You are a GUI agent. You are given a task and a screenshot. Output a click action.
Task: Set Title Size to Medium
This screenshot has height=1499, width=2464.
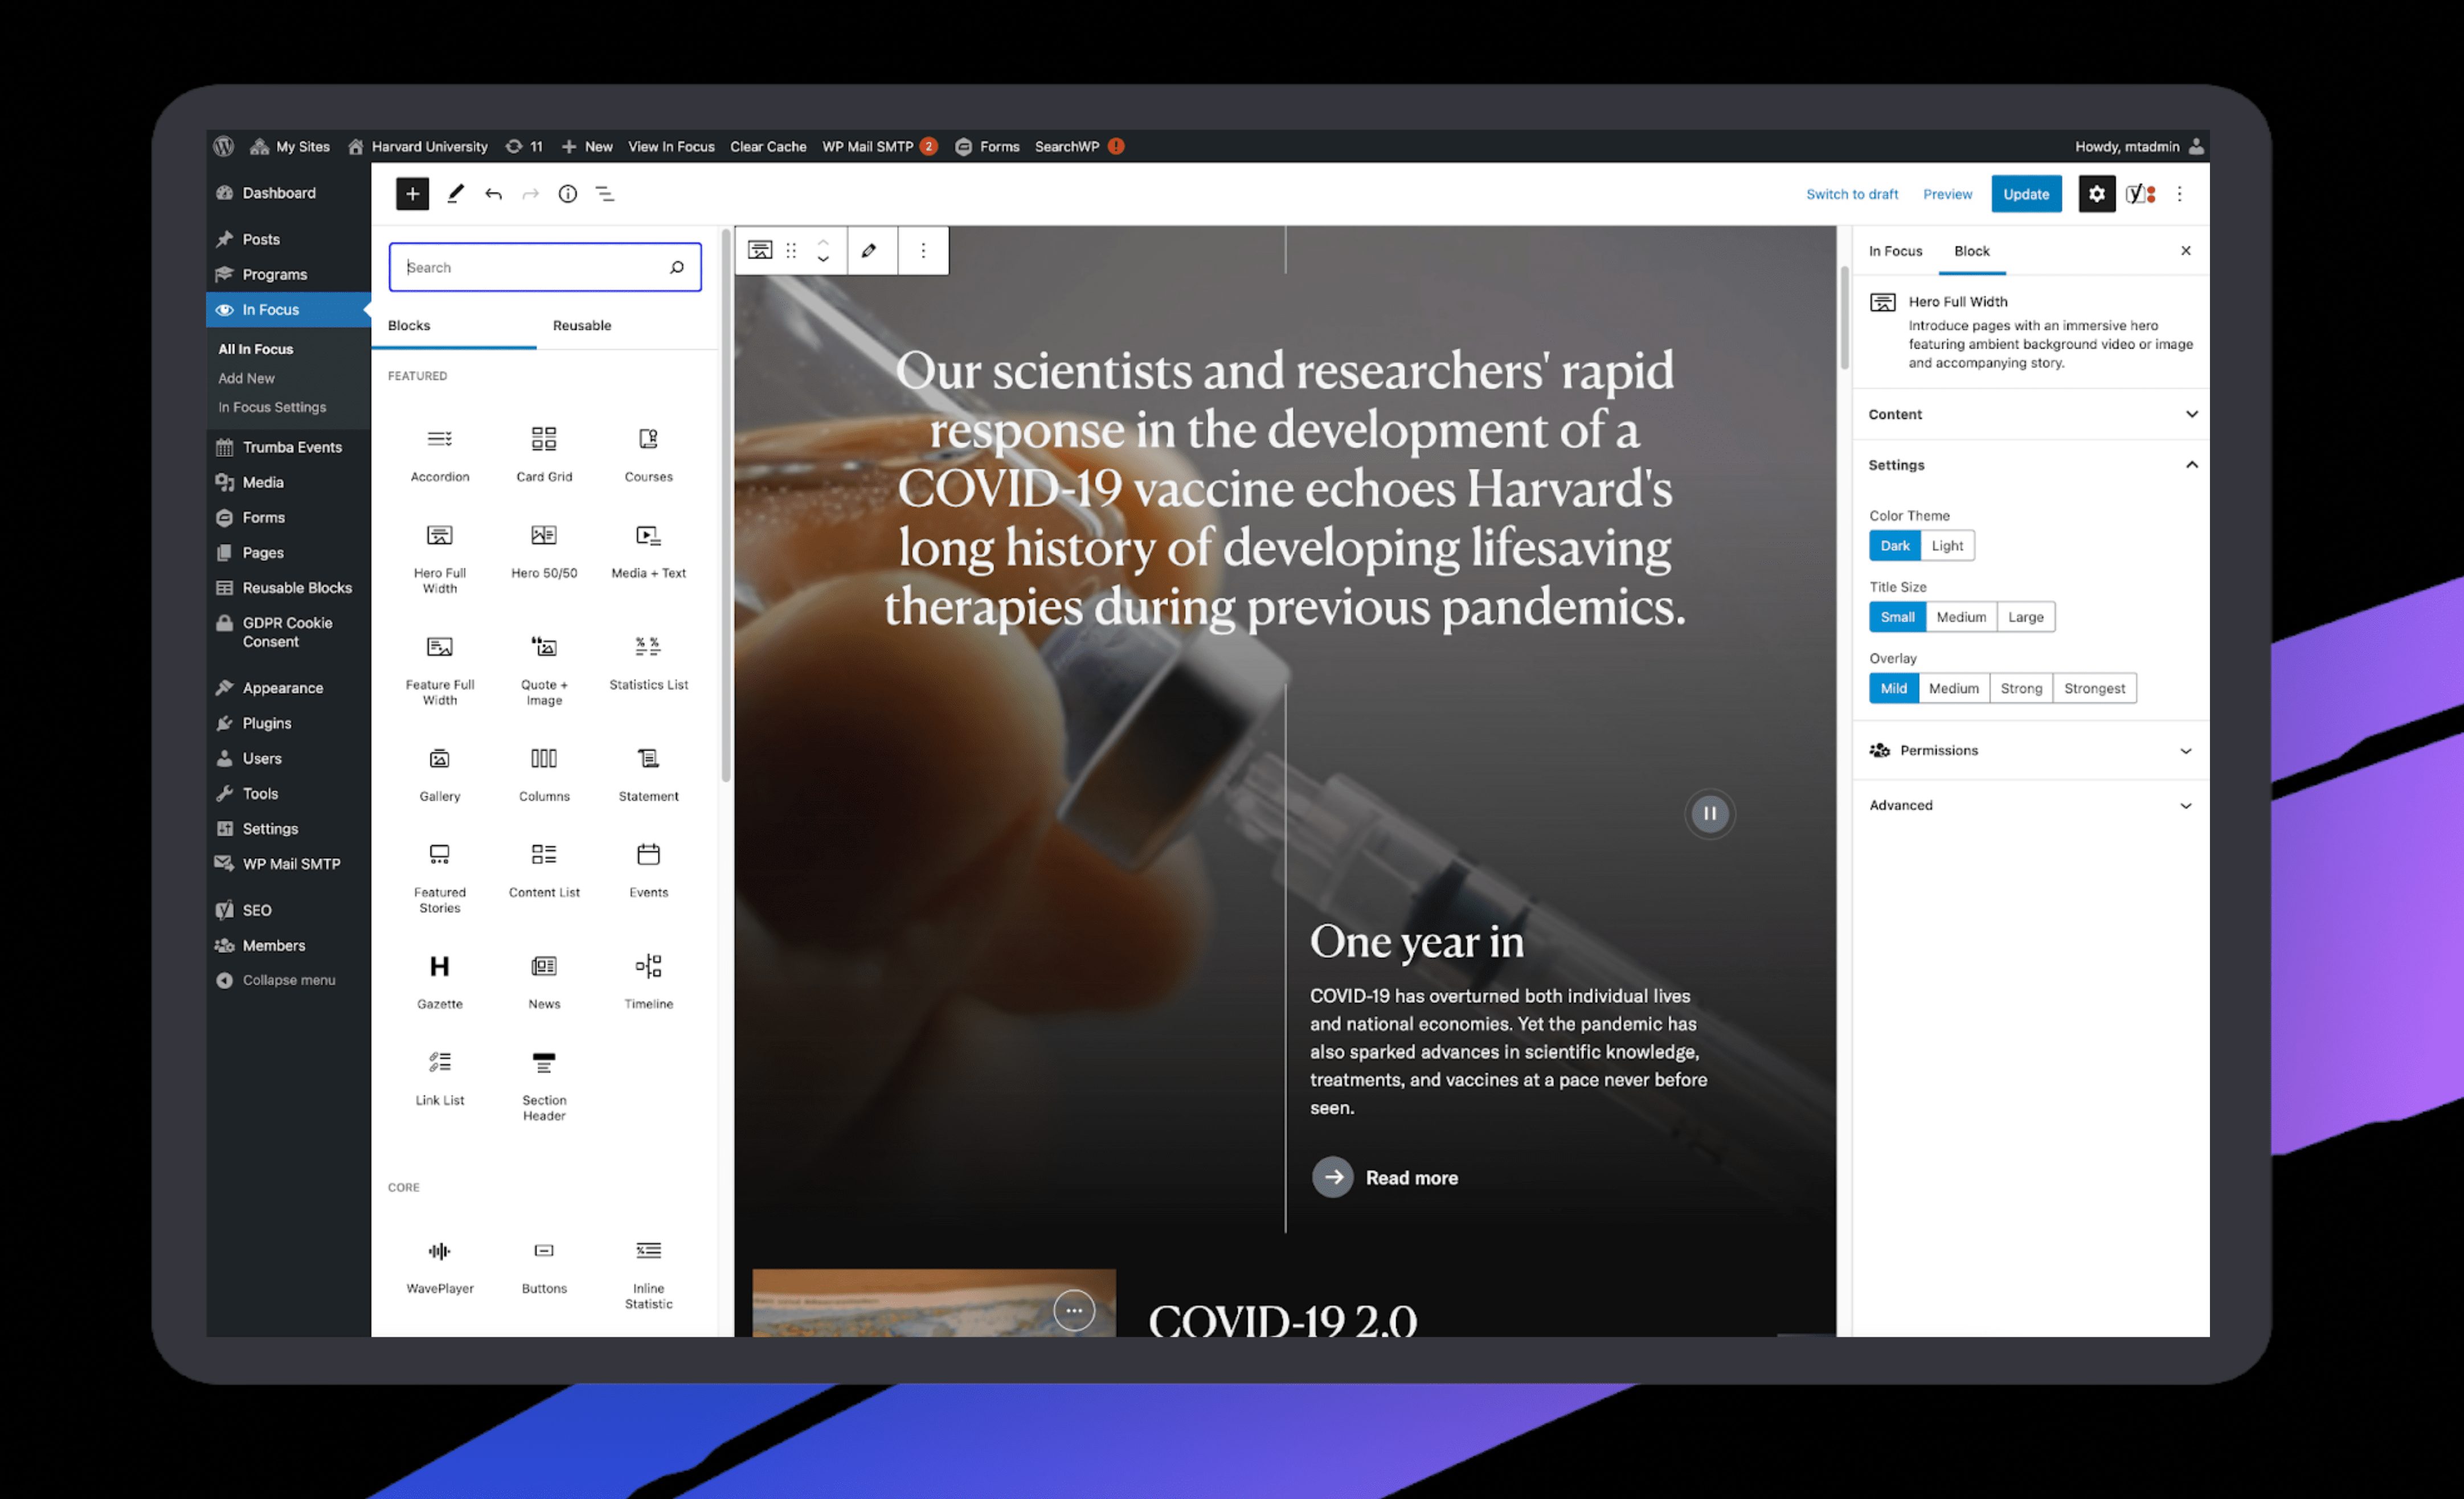(1961, 617)
